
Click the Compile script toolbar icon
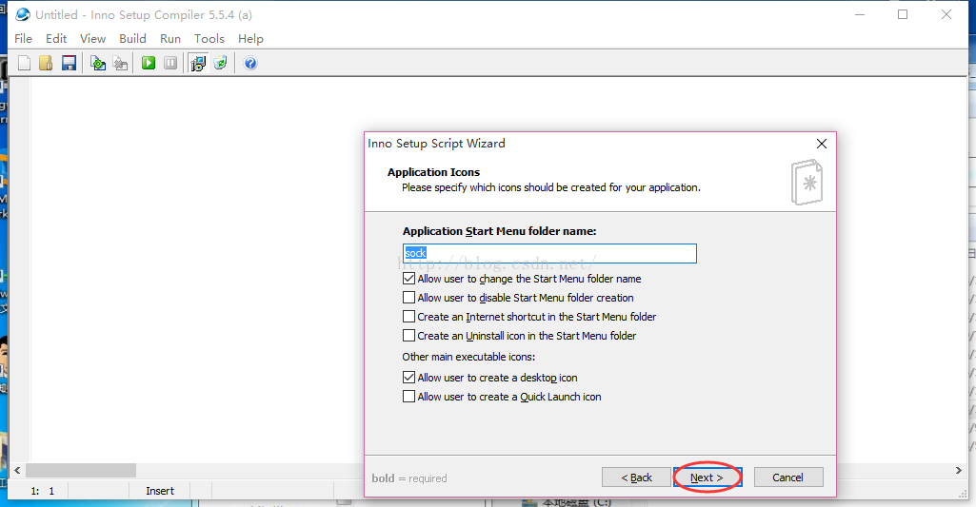(x=98, y=63)
